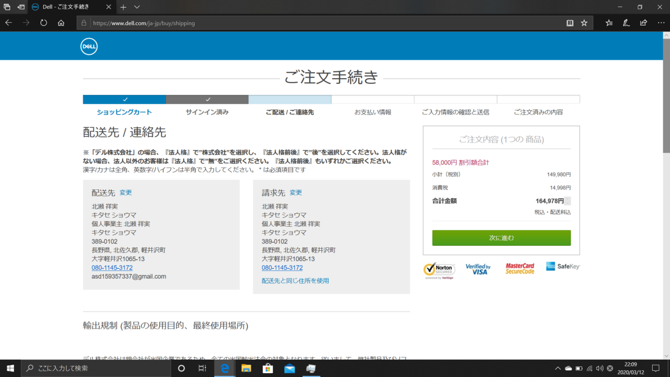Click the 消費税 14,998円 row

(501, 188)
